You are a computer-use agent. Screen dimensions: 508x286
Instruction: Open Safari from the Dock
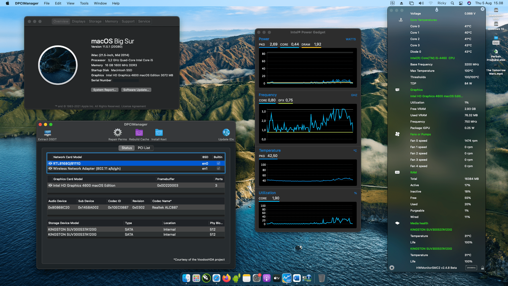[x=216, y=278]
